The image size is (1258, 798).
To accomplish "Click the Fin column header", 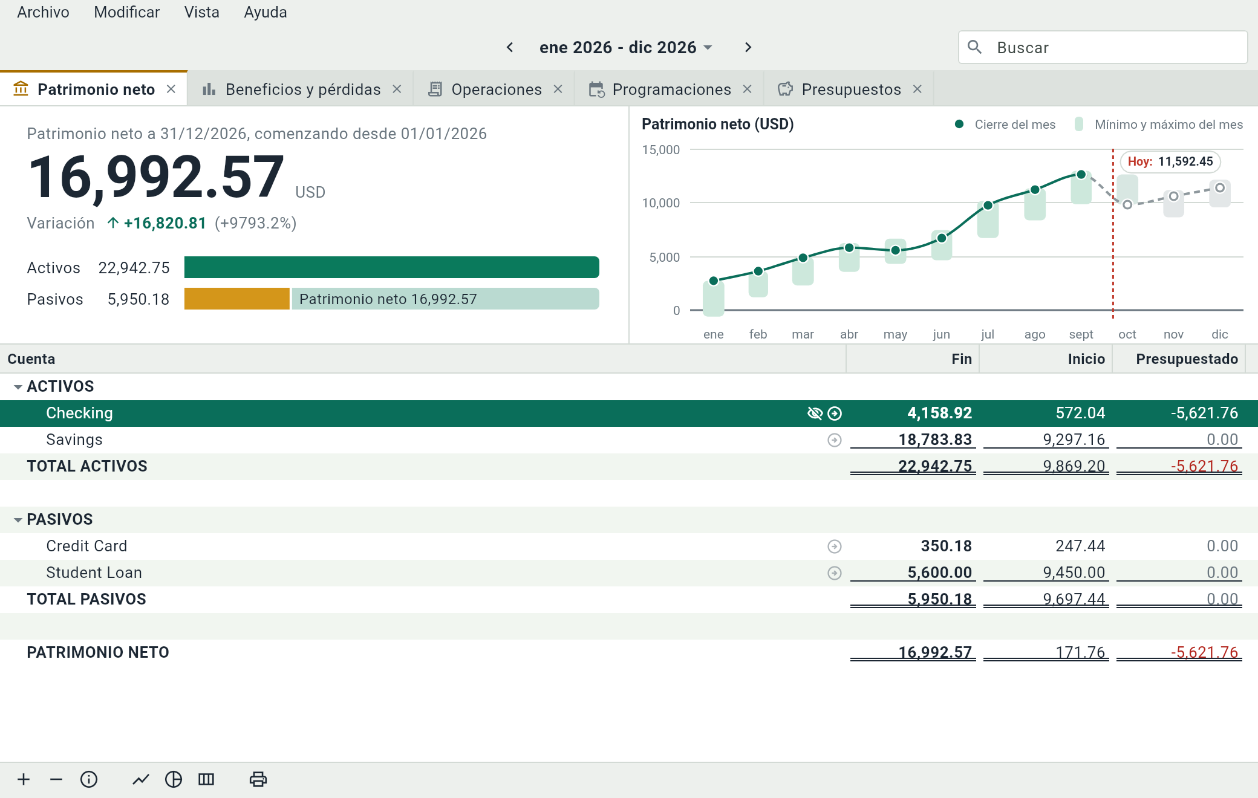I will [913, 359].
